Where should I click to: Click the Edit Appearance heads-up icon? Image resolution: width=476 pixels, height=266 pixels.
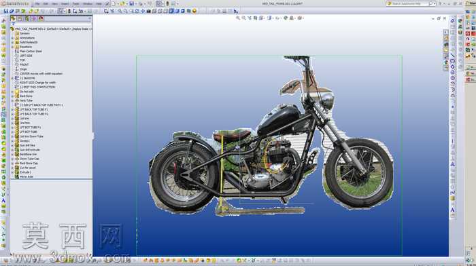286,18
